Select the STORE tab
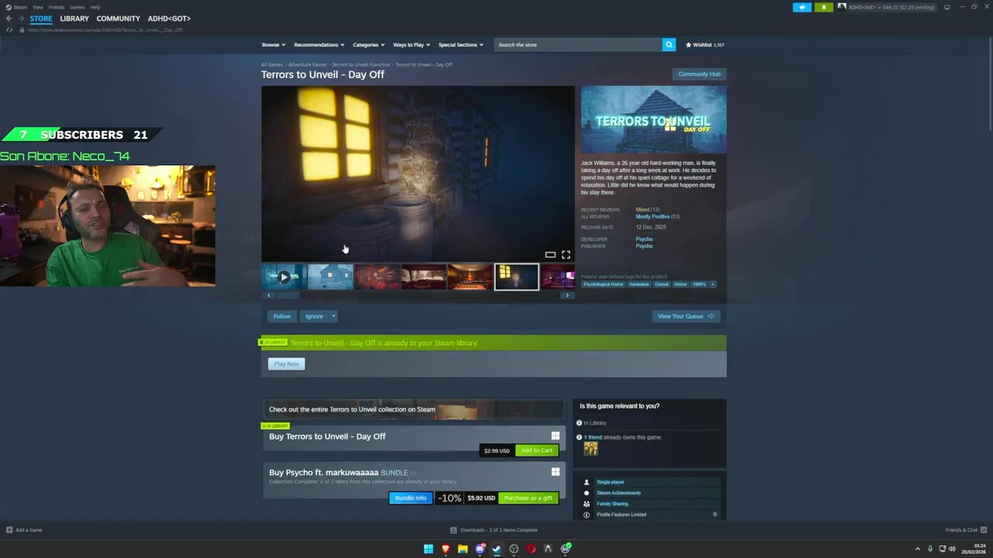Screen dimensions: 993x558 (41, 19)
